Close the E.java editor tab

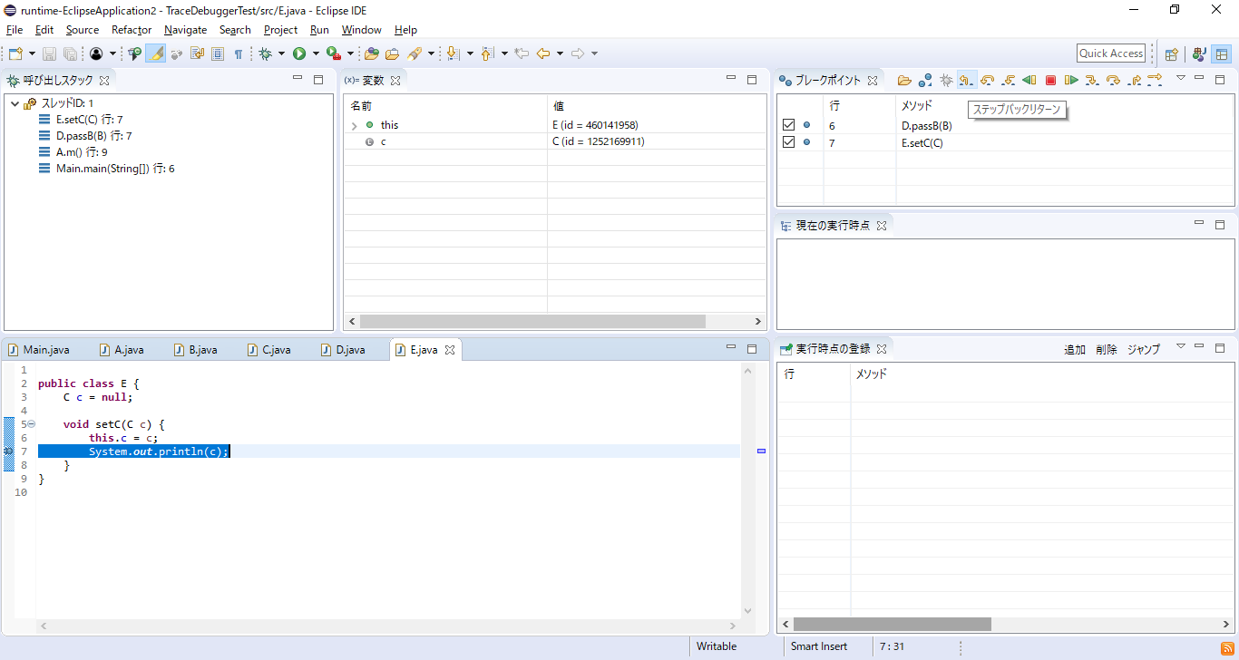click(x=450, y=350)
